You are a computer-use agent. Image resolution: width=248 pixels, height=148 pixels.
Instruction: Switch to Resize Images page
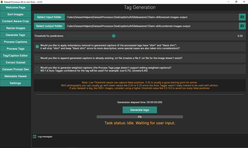pos(15,28)
